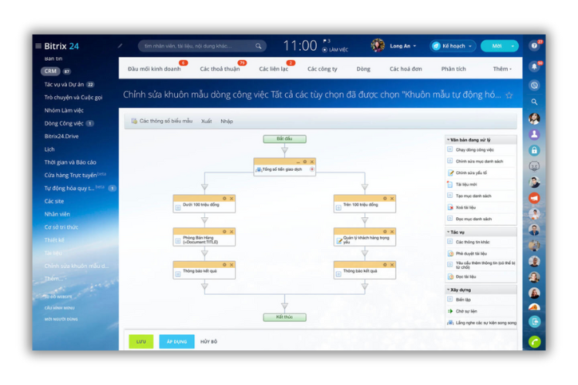Image resolution: width=578 pixels, height=385 pixels.
Task: Minimize the 'Tổng số tiền giao dịch' block
Action: tap(297, 162)
